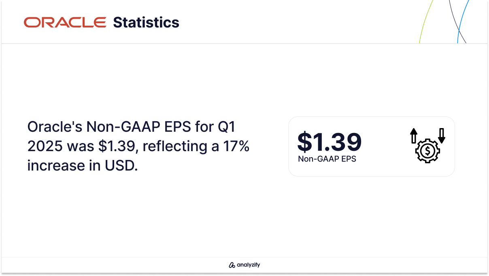Image resolution: width=489 pixels, height=276 pixels.
Task: Click the red Oracle logo
Action: coord(65,22)
